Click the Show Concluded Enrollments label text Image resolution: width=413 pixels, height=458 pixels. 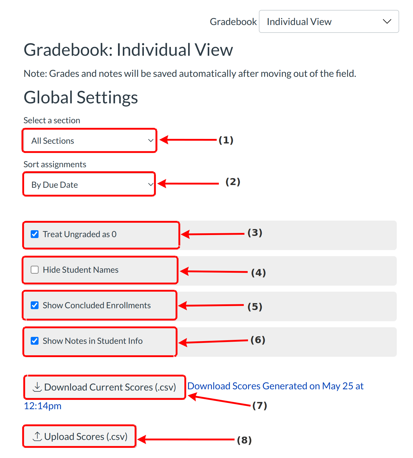(96, 305)
